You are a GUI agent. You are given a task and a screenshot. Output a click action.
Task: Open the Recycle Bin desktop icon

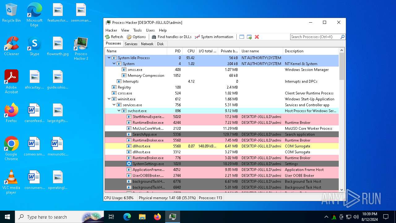[x=11, y=13]
